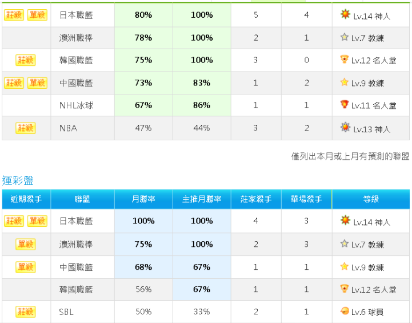Open the NBA league link
The image size is (412, 323).
[69, 128]
